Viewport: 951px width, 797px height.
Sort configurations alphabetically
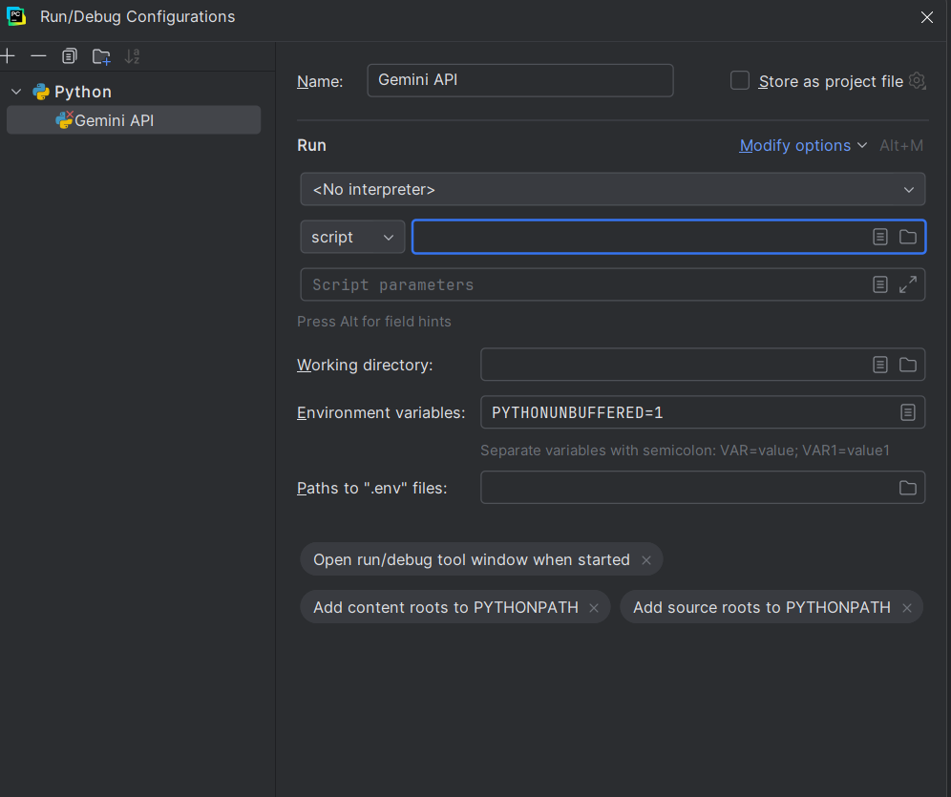(132, 56)
